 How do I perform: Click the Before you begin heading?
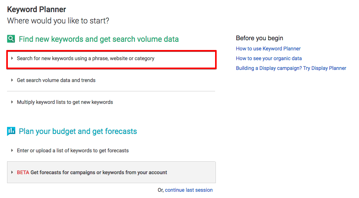pos(259,38)
